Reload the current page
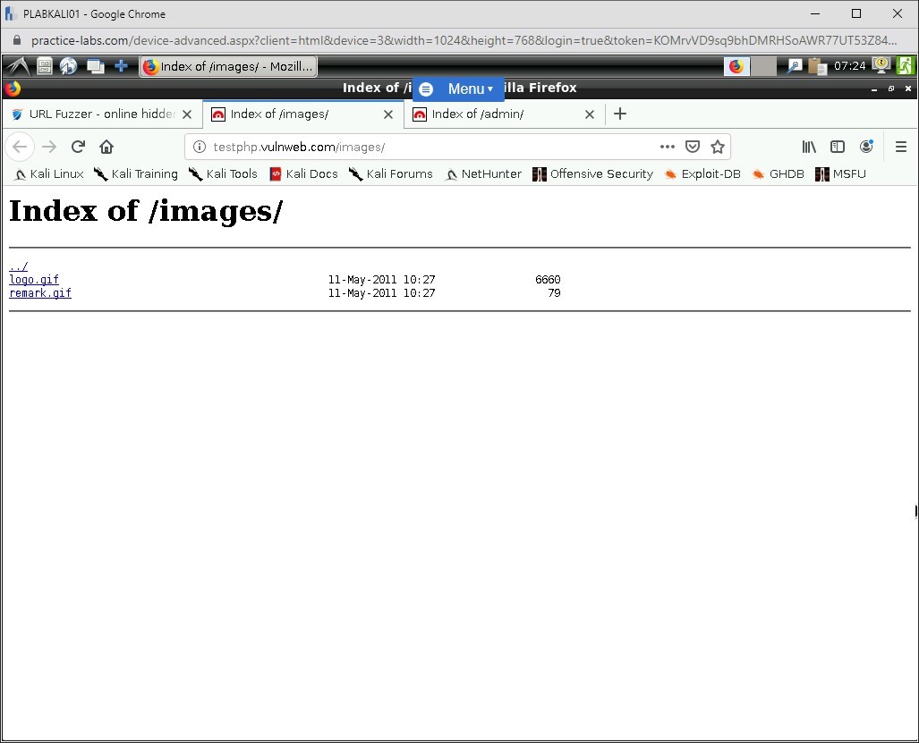 click(x=78, y=146)
